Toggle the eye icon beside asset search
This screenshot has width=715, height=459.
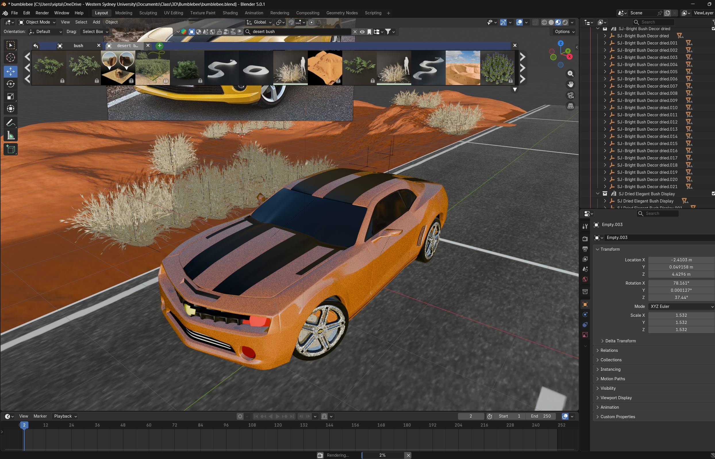coord(362,32)
